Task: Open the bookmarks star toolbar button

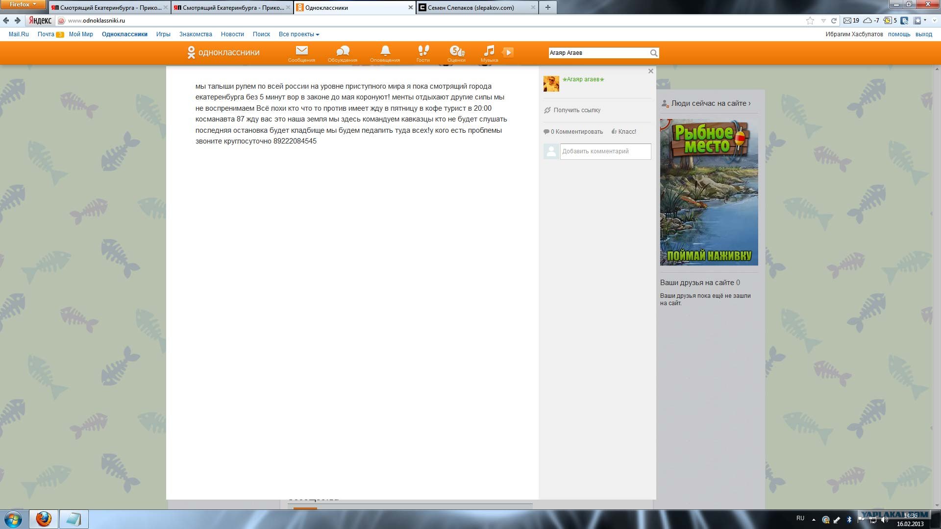Action: coord(917,21)
